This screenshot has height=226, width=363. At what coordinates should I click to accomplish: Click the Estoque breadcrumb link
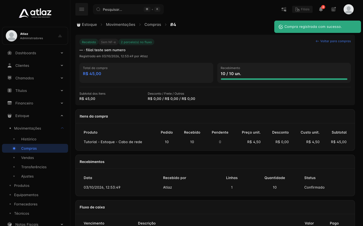pyautogui.click(x=89, y=25)
